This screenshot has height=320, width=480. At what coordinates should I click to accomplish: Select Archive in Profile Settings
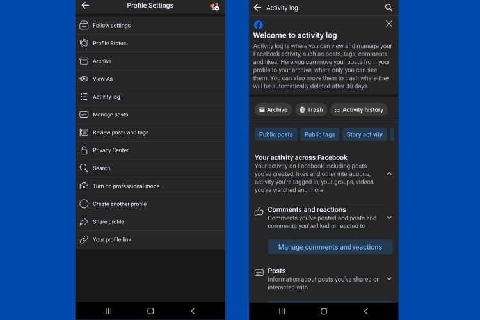150,61
